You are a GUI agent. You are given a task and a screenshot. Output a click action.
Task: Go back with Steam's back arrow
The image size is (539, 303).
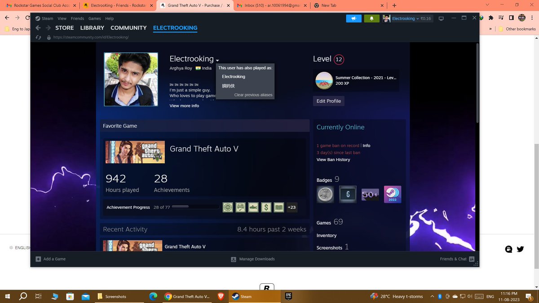pyautogui.click(x=38, y=28)
